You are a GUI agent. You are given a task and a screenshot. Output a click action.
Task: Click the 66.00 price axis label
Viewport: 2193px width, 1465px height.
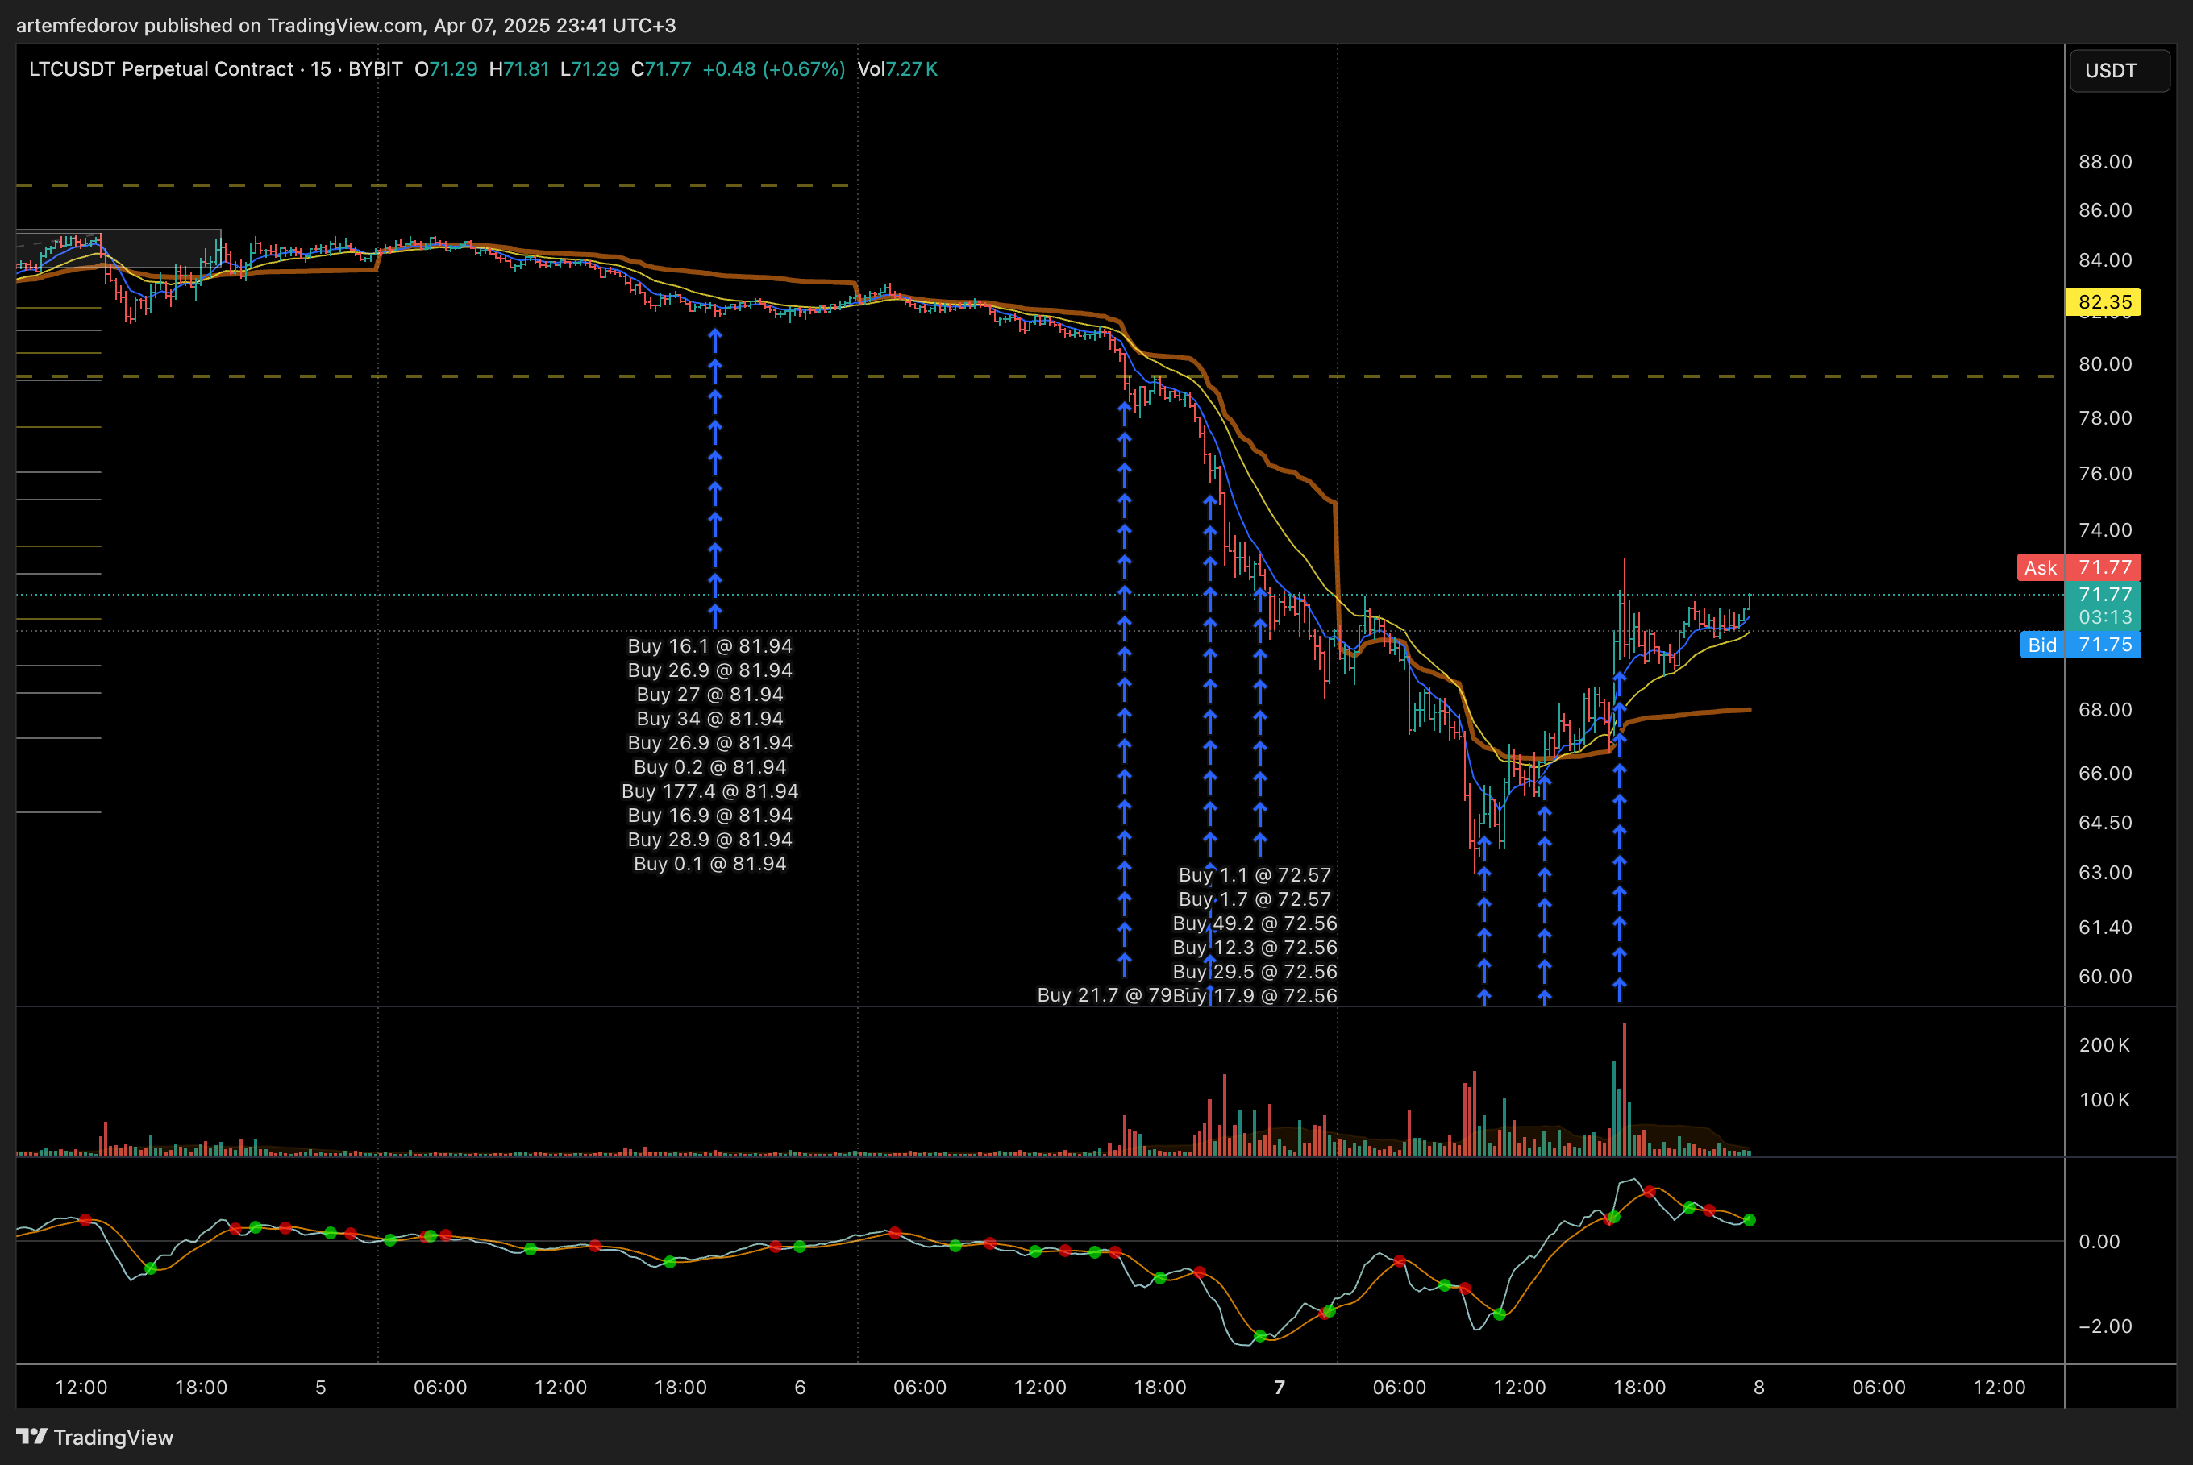click(2105, 774)
